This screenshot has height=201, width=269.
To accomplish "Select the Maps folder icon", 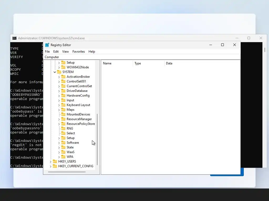I will tap(63, 110).
